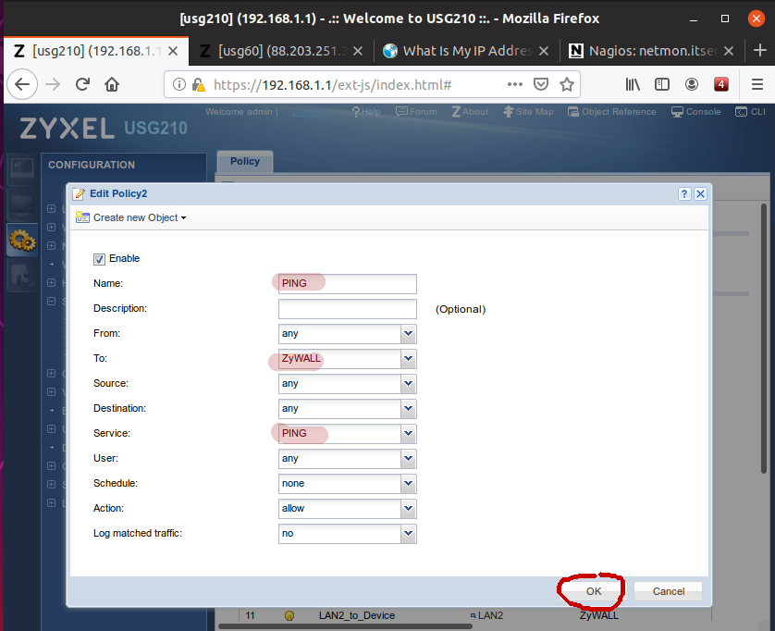Confirm the policy with OK button
Image resolution: width=775 pixels, height=631 pixels.
(593, 591)
